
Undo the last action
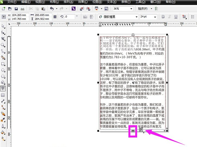point(52,8)
